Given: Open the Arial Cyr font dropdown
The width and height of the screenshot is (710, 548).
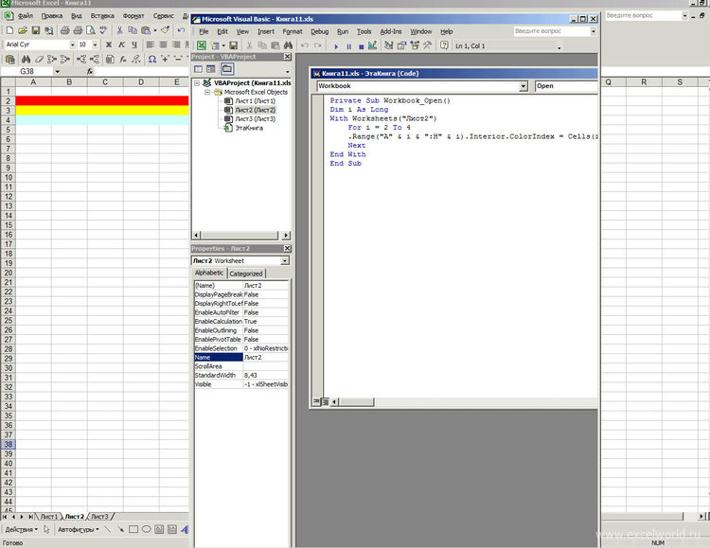Looking at the screenshot, I should pos(73,44).
